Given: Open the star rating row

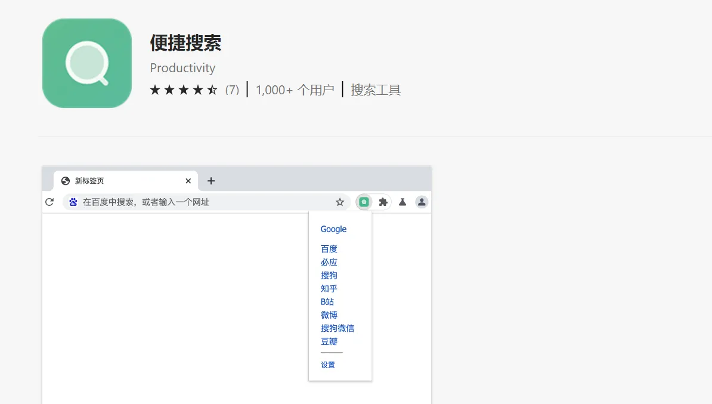Looking at the screenshot, I should pyautogui.click(x=184, y=90).
